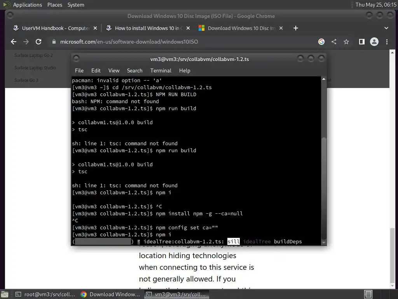Open a new Chrome tab
The image size is (398, 299).
click(296, 28)
